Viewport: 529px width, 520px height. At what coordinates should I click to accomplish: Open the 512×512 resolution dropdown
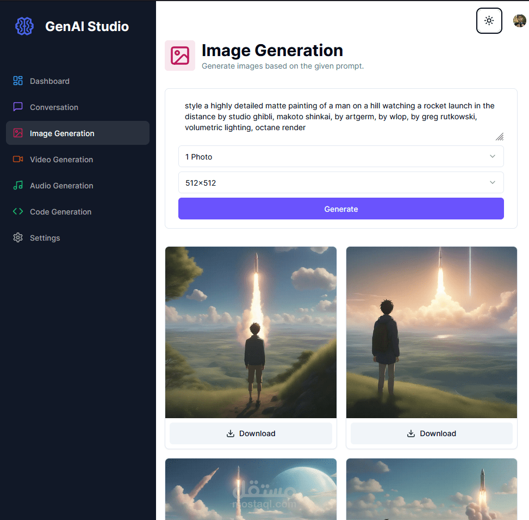pos(341,182)
